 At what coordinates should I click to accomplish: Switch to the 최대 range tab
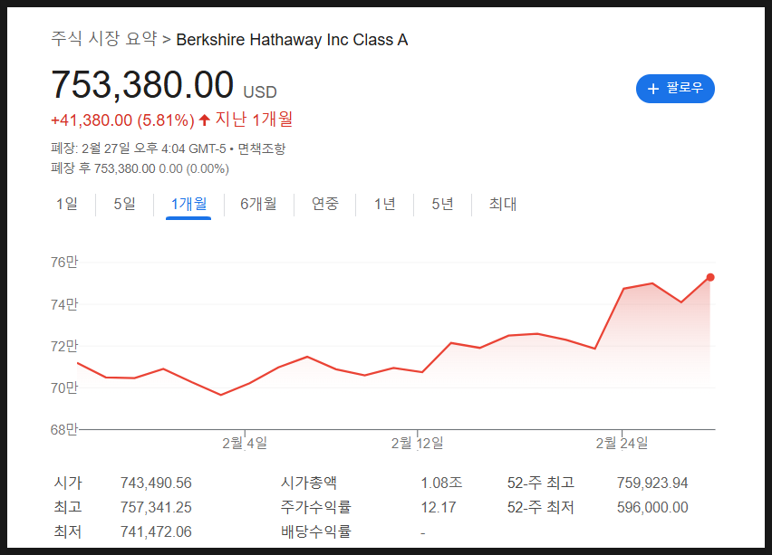(503, 204)
